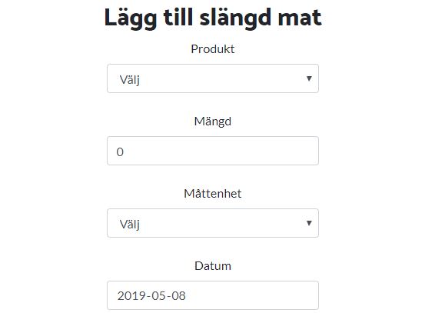Click the Datum field label

[x=213, y=266]
